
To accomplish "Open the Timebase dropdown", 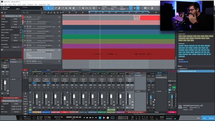I will click(114, 9).
